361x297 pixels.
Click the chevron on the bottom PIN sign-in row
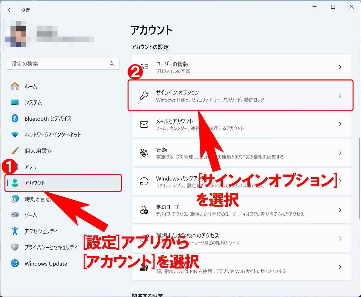click(x=340, y=267)
